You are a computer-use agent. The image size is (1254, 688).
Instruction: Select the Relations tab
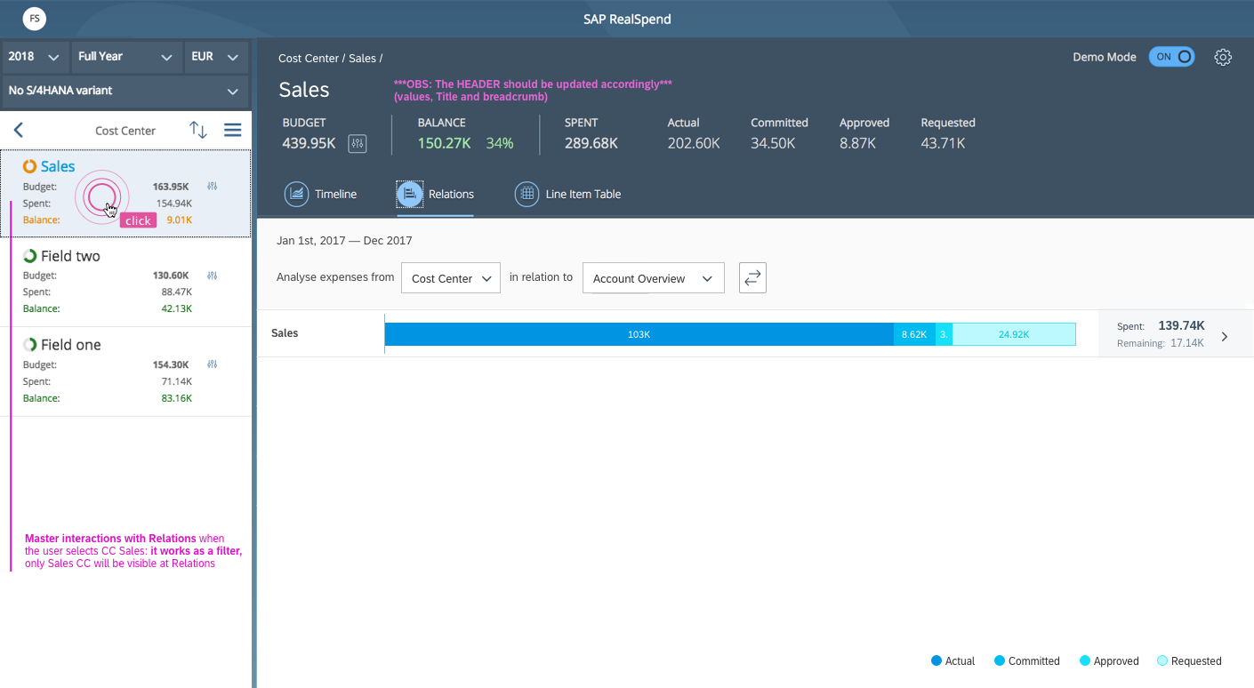tap(436, 194)
